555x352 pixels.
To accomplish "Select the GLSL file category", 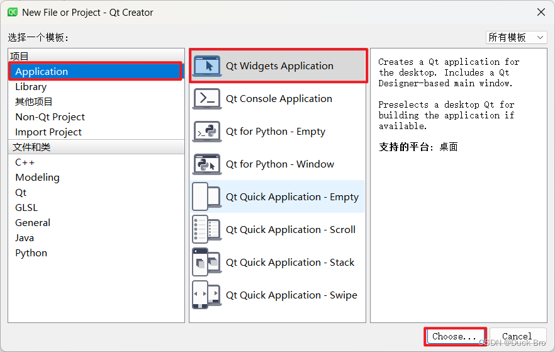I will pyautogui.click(x=96, y=208).
